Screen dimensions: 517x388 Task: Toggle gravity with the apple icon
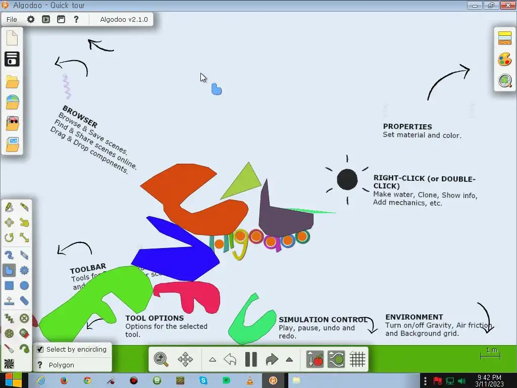(x=315, y=359)
